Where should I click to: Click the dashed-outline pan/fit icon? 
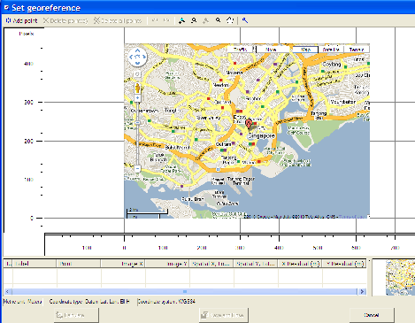pos(230,20)
